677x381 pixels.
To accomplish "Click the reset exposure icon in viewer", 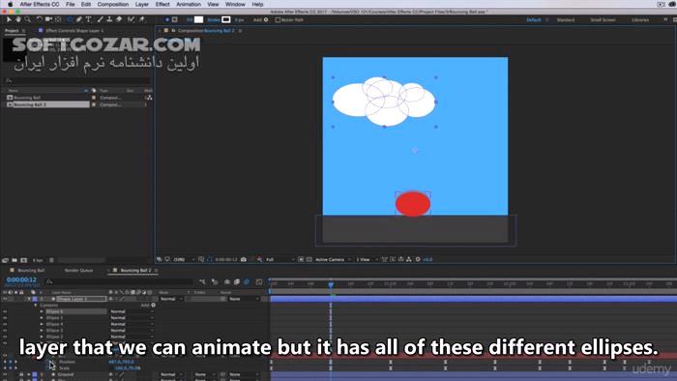I will point(418,259).
